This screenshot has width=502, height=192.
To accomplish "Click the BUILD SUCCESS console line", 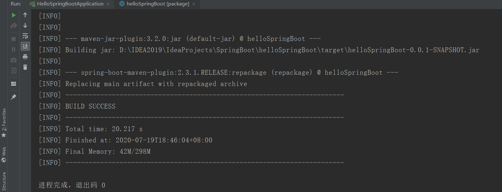I will [x=90, y=106].
